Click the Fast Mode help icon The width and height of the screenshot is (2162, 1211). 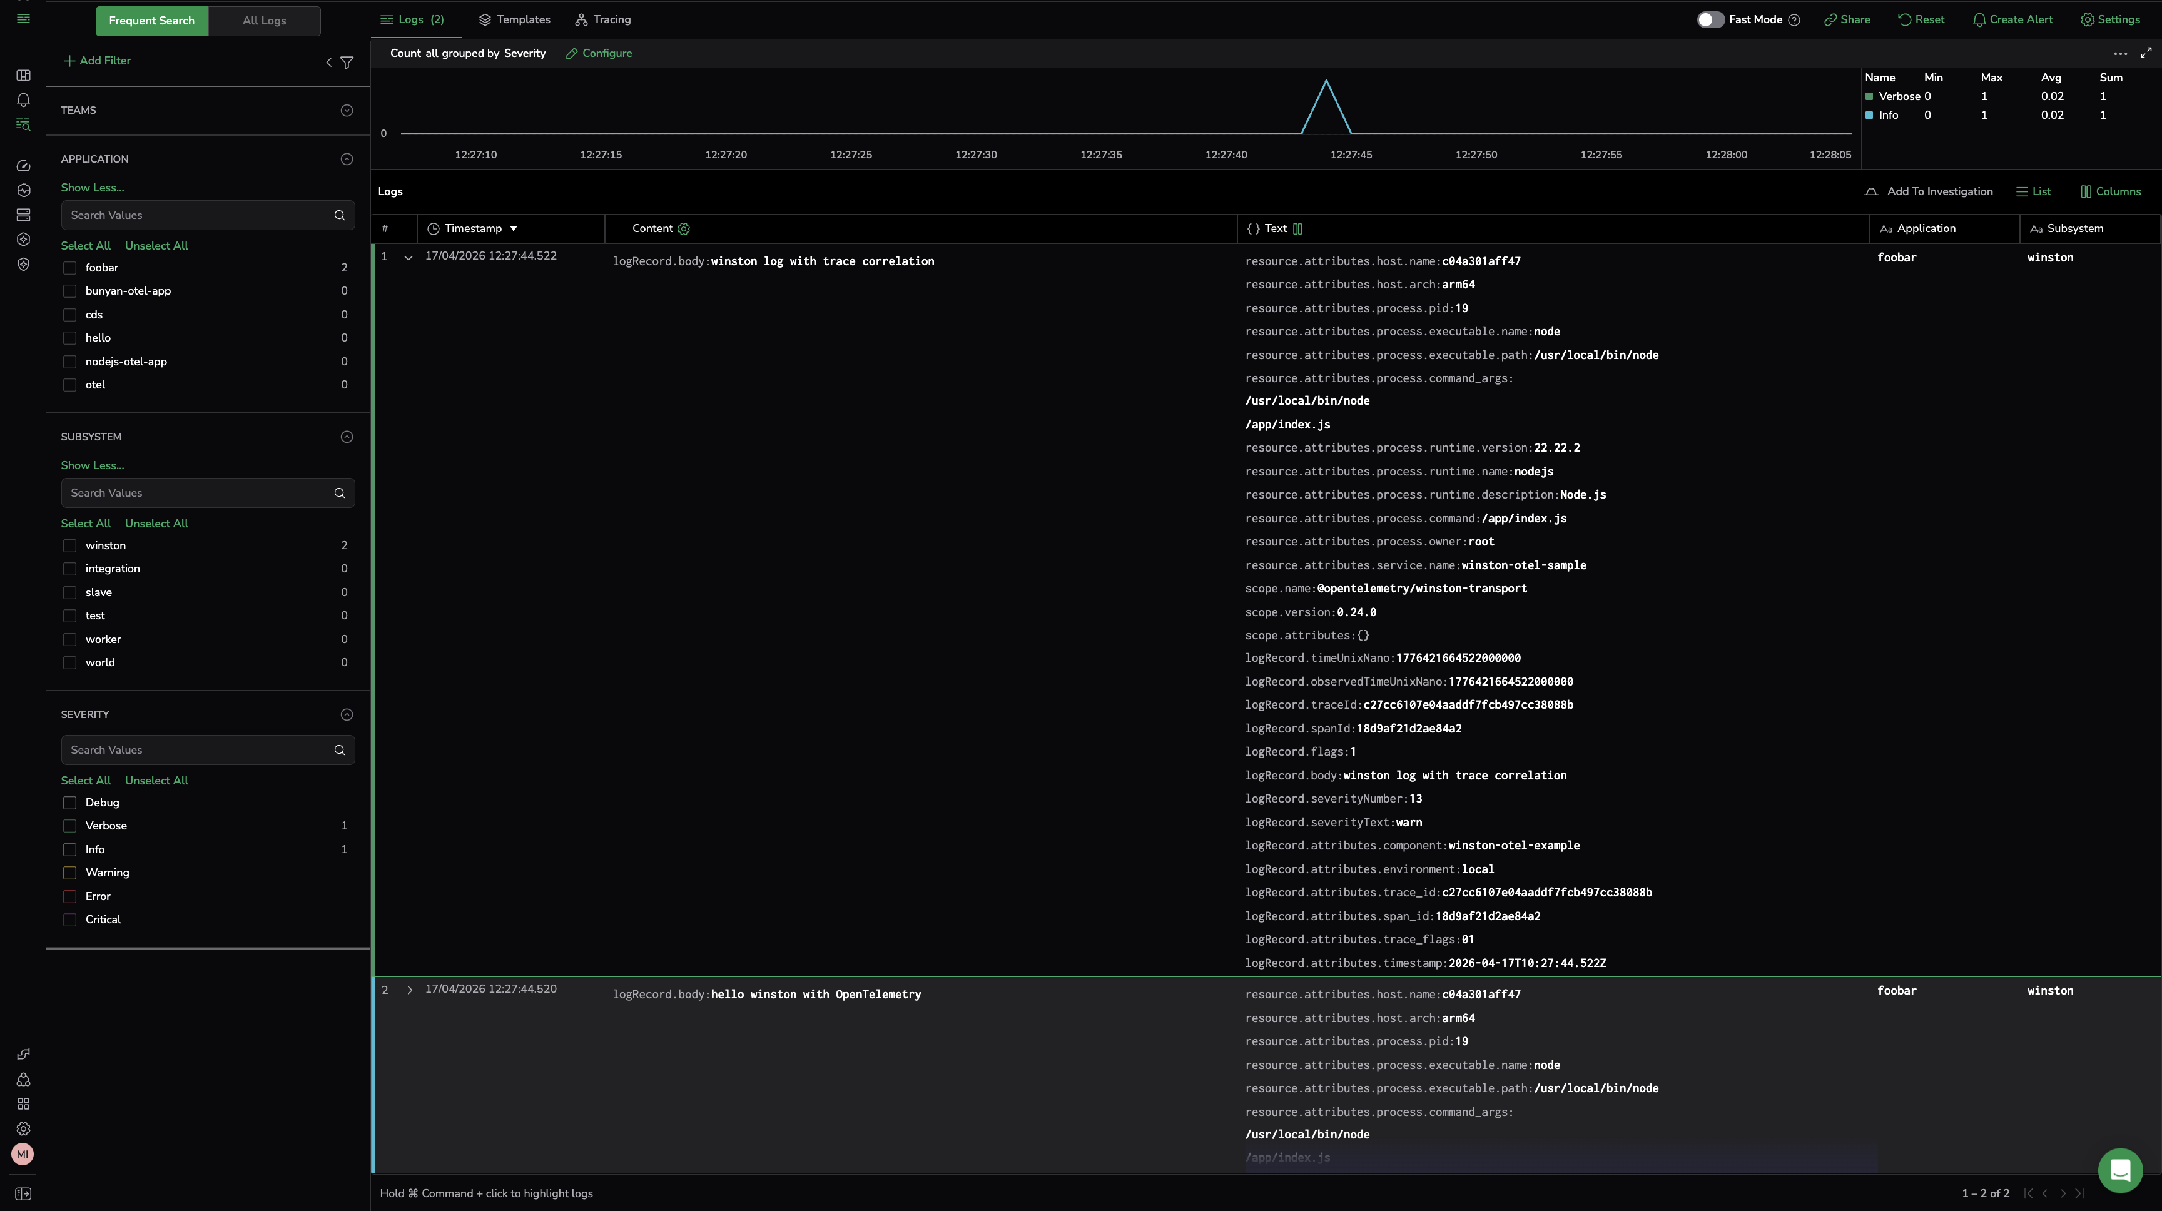point(1794,20)
